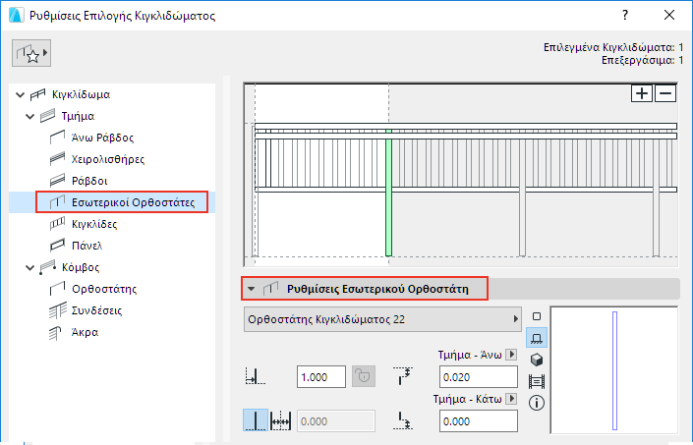The width and height of the screenshot is (693, 445).
Task: Click the post height field 1.000
Action: click(x=321, y=377)
